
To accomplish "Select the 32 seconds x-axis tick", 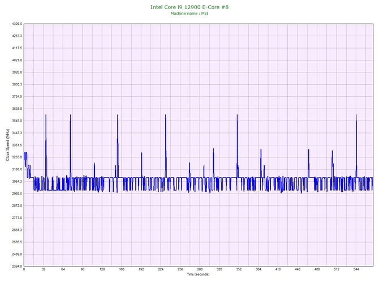I will point(44,270).
